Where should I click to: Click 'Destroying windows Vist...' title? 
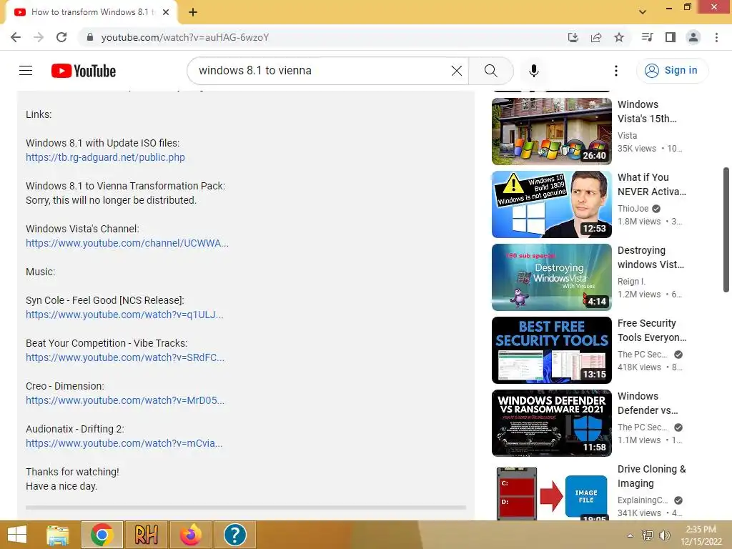pos(651,257)
